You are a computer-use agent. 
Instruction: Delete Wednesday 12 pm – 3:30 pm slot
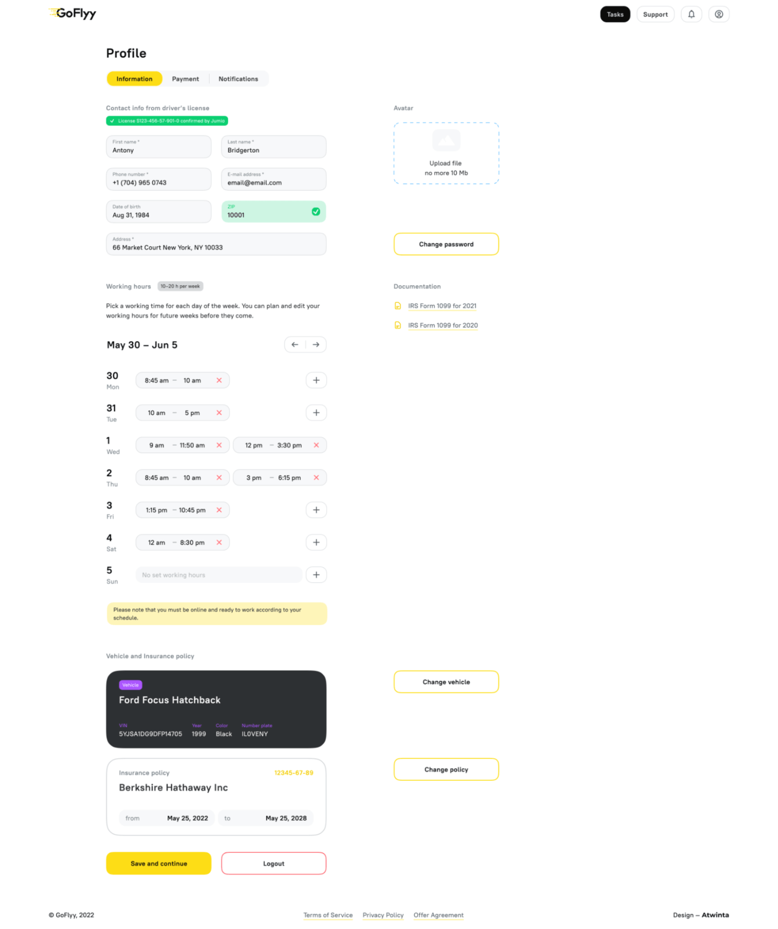point(316,446)
